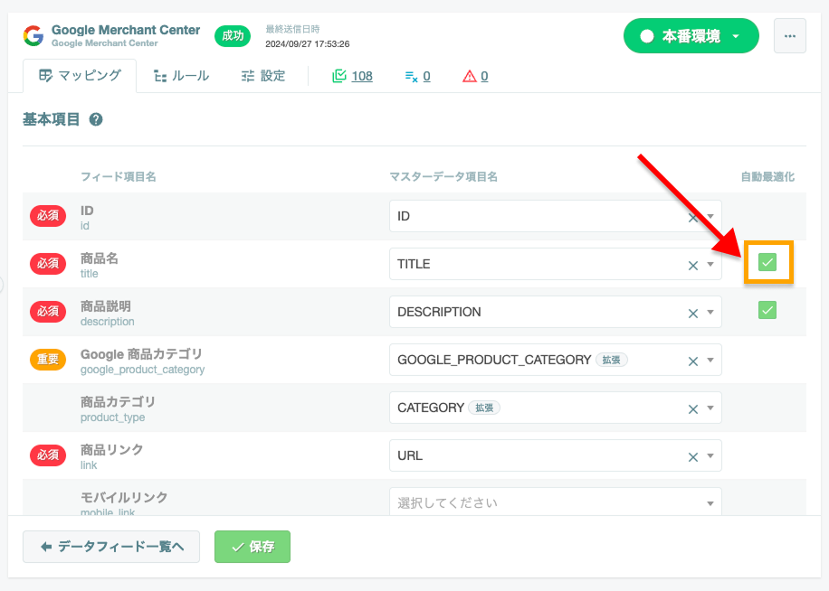Remove the DESCRIPTION mapping using X icon
This screenshot has width=829, height=591.
693,314
